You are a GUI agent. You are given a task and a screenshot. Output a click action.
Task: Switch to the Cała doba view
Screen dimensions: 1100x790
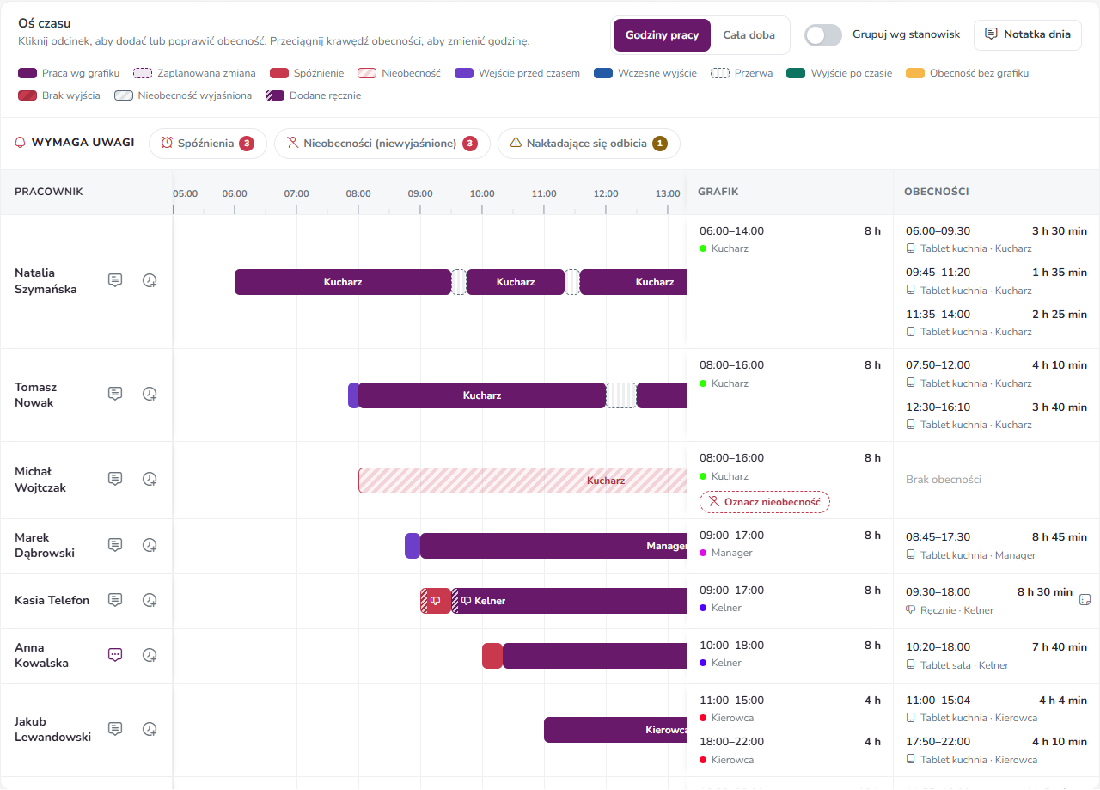pos(749,35)
